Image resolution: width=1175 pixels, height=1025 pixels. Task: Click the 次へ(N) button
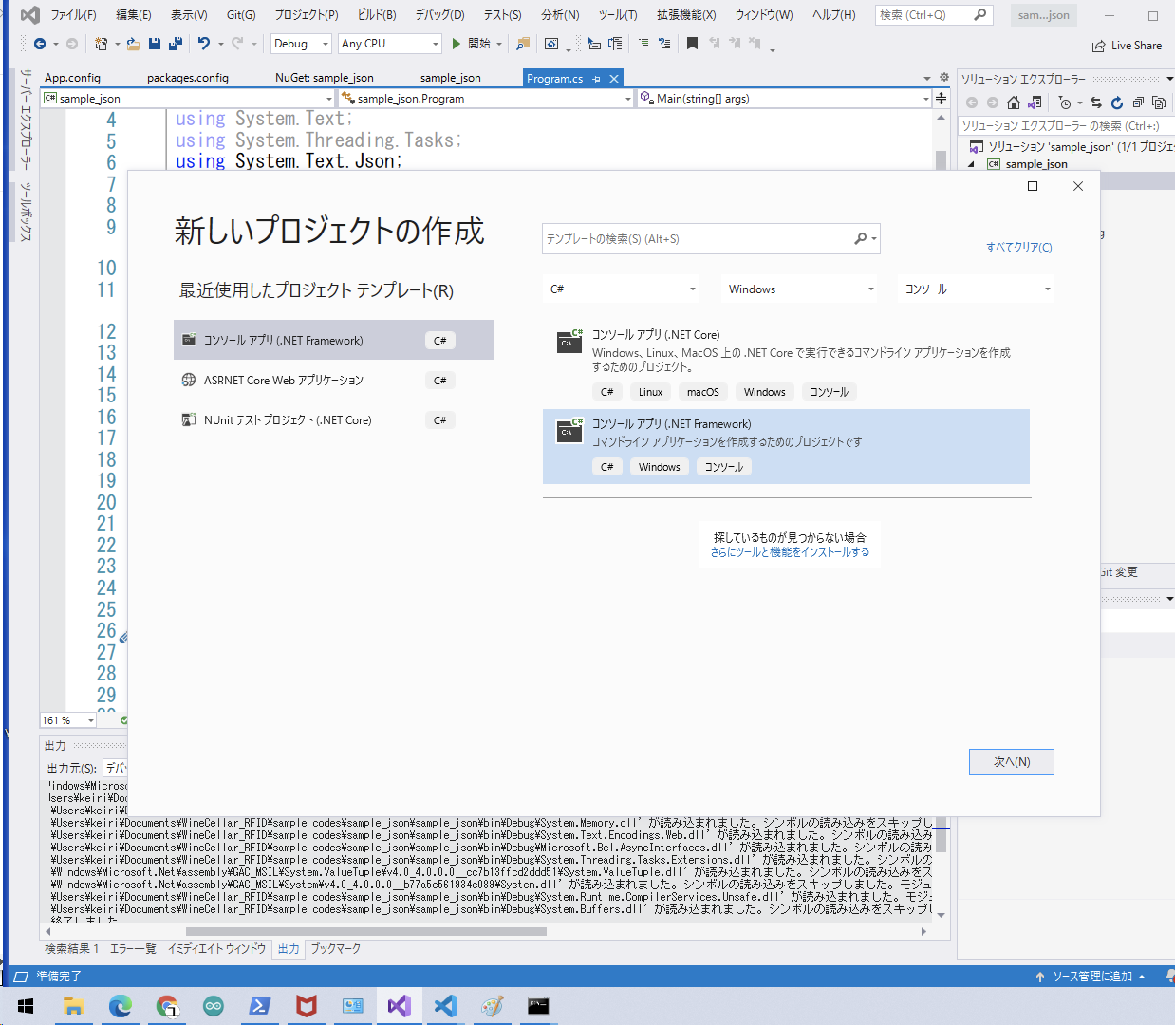point(1011,761)
